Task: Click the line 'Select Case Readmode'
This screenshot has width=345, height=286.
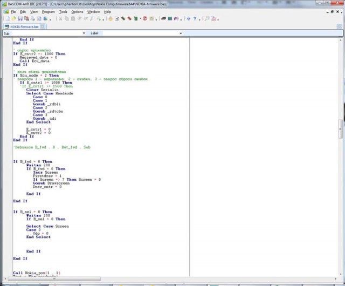Action: click(x=50, y=93)
